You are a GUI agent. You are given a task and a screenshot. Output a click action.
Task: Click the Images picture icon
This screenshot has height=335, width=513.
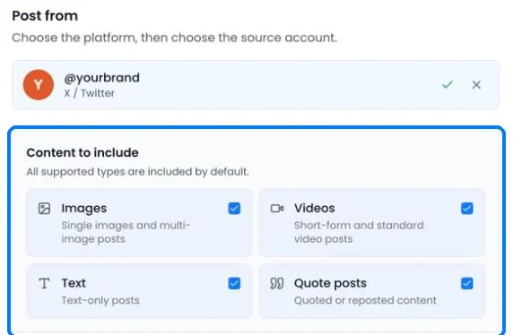44,209
